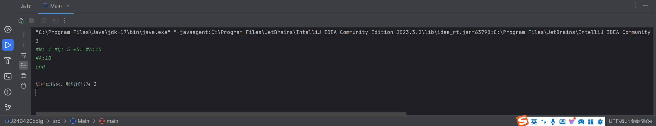Expand the src breadcrumb chevron
Screen dimensions: 656x126
pos(65,121)
